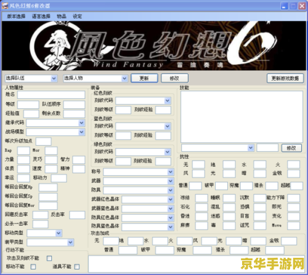308x275 pixels.
Task: Click the 移动力 input field
Action: [59, 178]
